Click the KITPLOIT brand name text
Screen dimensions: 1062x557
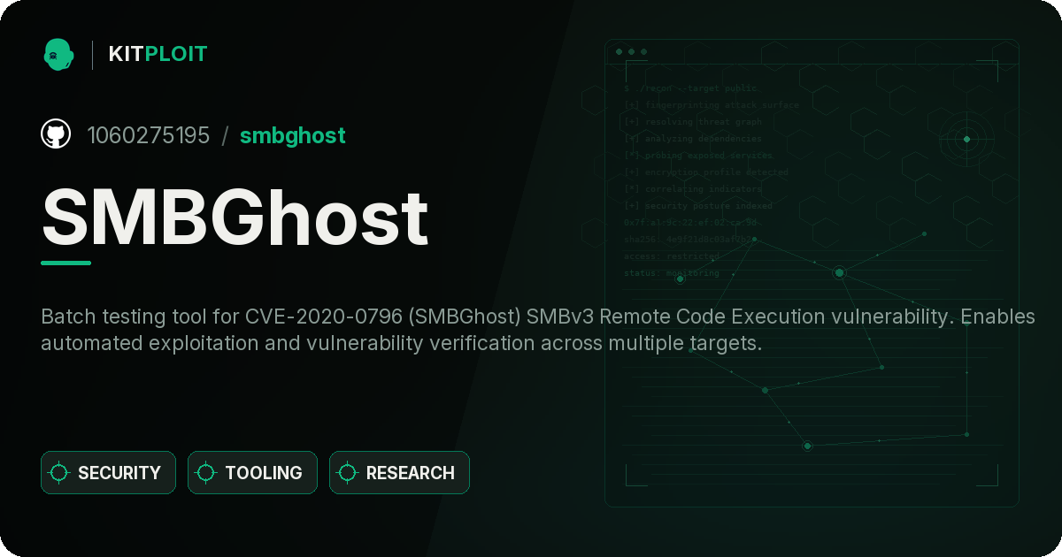pos(158,54)
